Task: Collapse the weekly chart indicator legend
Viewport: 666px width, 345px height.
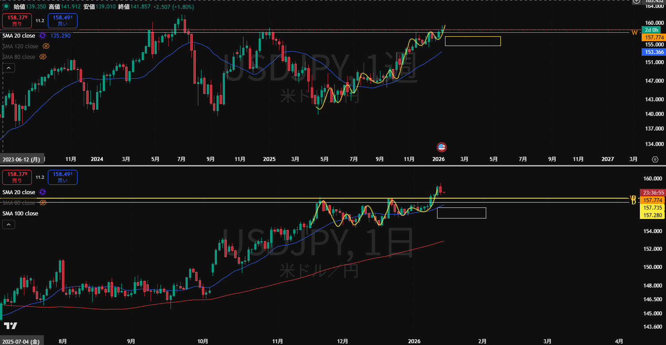Action: (8, 68)
